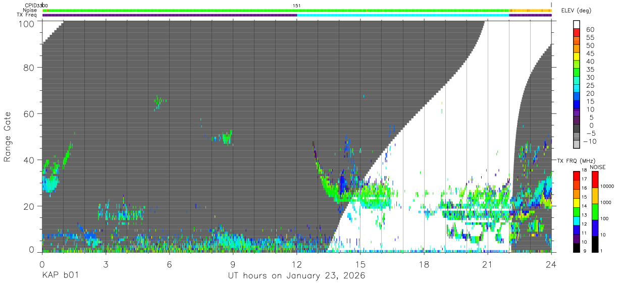Click the 'TX Freq' row label

tap(28, 15)
